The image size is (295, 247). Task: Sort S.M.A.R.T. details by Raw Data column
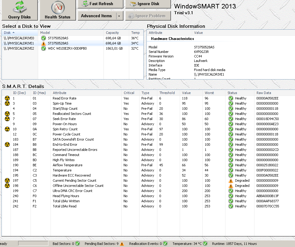coord(274,93)
